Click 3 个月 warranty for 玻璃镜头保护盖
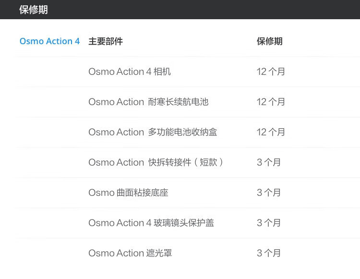Viewport: 360px width, 279px height. (x=269, y=223)
